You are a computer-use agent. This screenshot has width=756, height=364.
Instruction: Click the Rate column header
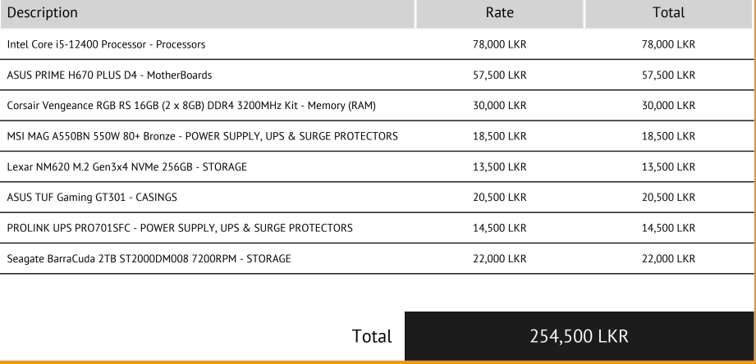tap(500, 12)
